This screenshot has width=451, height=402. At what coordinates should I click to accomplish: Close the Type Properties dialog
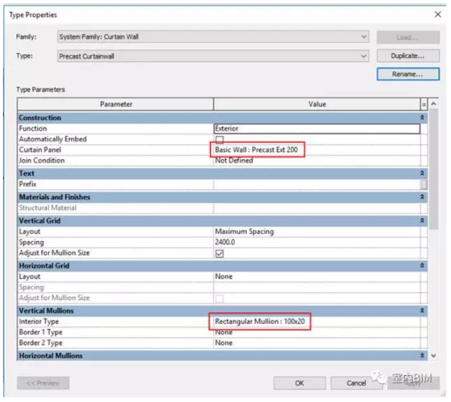point(438,14)
